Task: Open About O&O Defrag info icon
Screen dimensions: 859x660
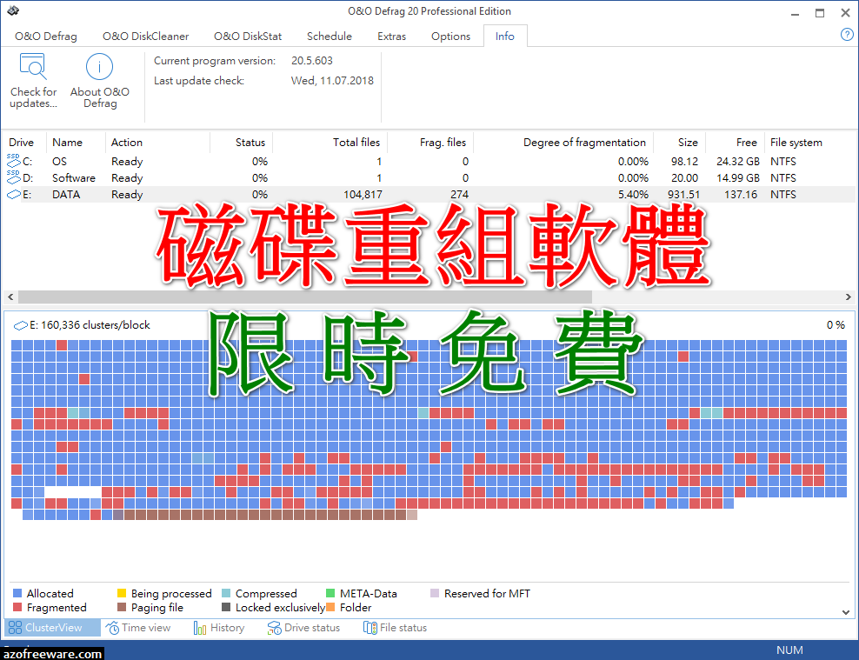Action: pos(99,66)
